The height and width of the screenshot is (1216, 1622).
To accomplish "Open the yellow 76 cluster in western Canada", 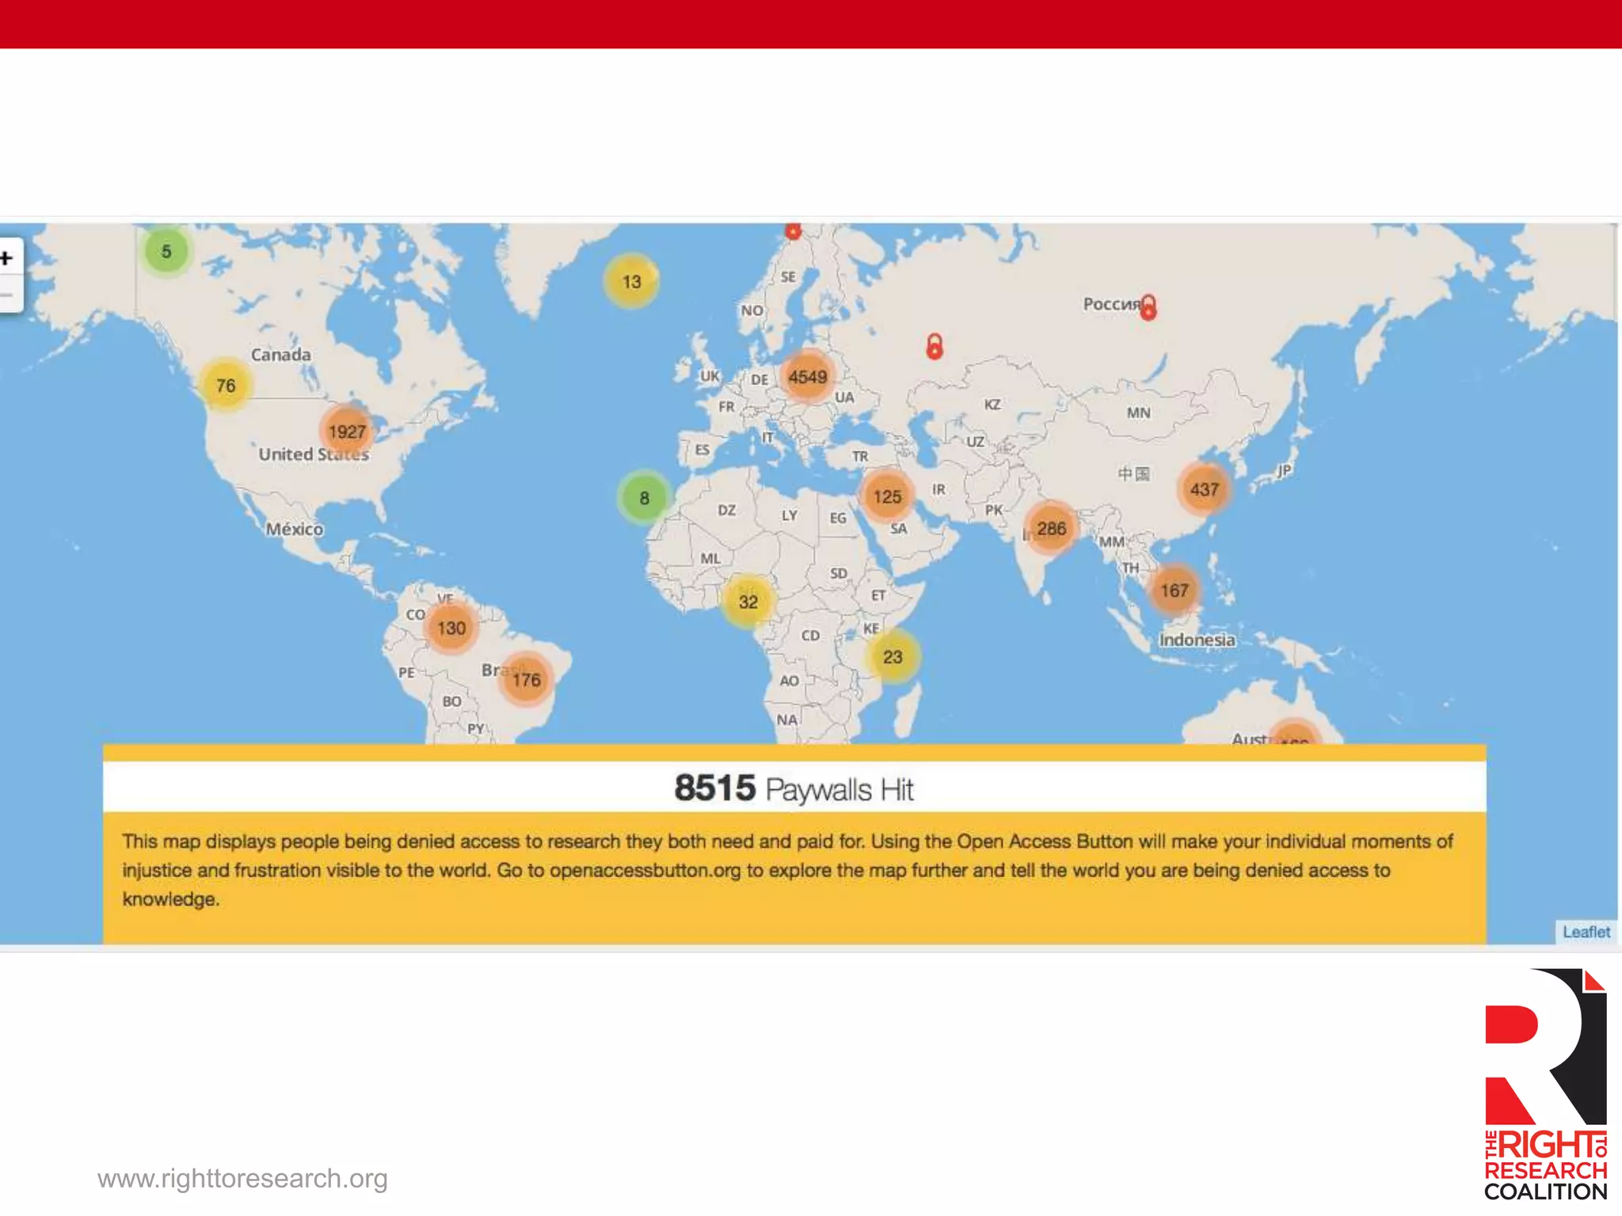I will click(x=226, y=386).
